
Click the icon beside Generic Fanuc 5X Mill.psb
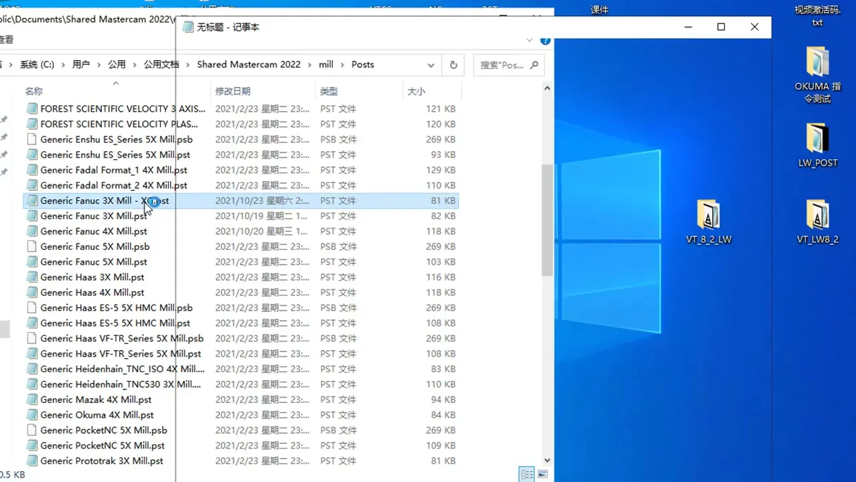point(31,246)
